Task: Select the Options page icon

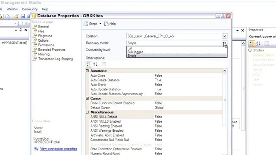Action: (x=35, y=40)
